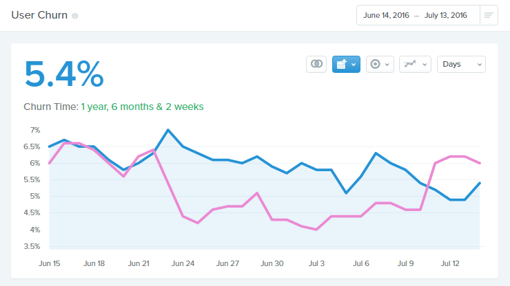Select the Days interval dropdown

(x=461, y=64)
